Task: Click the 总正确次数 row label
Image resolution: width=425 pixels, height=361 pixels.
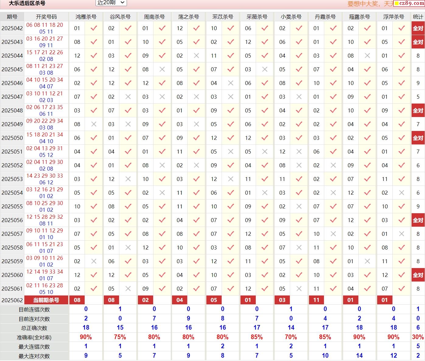Action: click(34, 328)
